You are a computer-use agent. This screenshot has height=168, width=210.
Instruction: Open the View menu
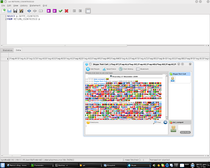click(16, 6)
